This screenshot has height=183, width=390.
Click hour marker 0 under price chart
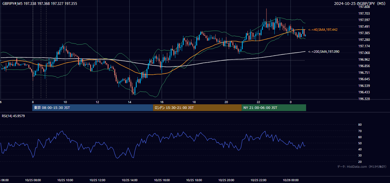[x=291, y=102]
